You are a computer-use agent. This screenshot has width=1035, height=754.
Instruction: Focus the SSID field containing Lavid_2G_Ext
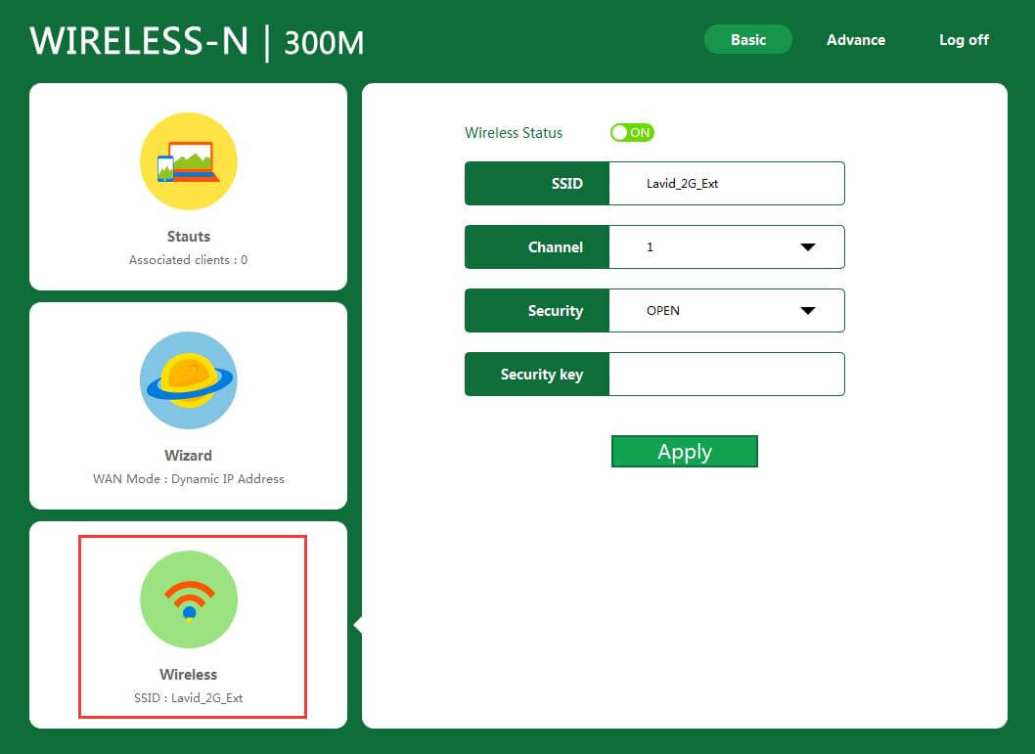726,184
